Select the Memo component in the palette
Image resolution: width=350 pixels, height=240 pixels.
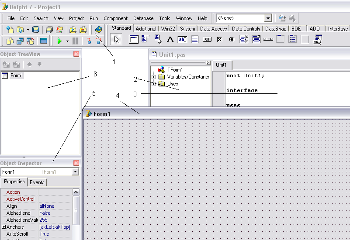195,39
